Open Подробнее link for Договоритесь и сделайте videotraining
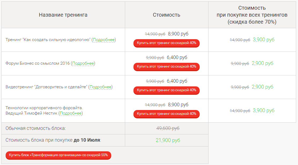Image resolution: width=298 pixels, height=165 pixels. [100, 87]
